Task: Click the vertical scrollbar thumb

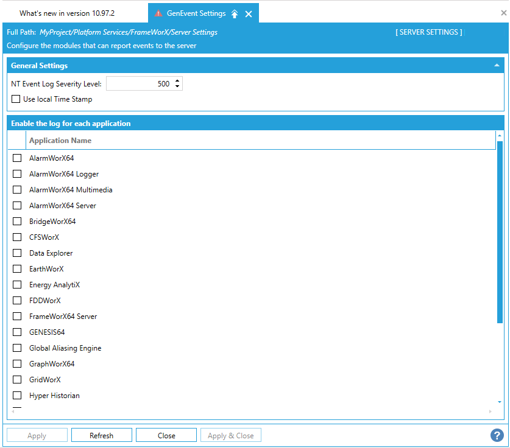Action: pyautogui.click(x=500, y=231)
